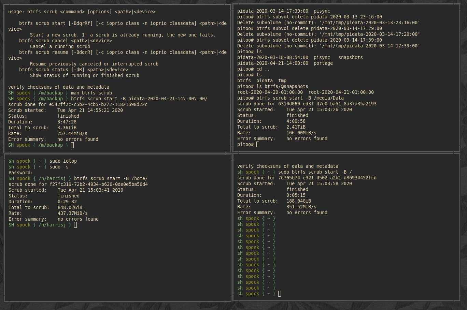Click the 848.02GiB total to scrub value

coord(70,207)
